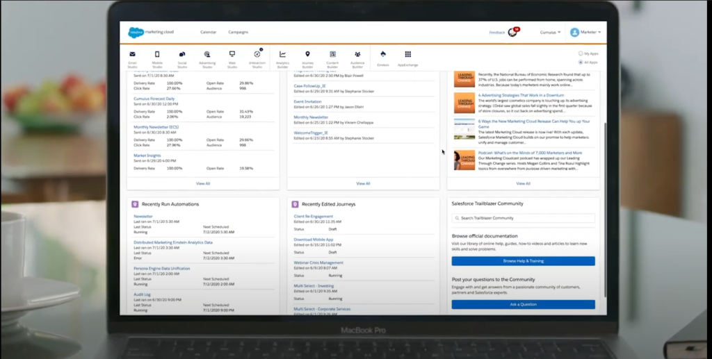Screen dimensions: 712x359
Task: Open Analytics Builder
Action: click(x=282, y=59)
